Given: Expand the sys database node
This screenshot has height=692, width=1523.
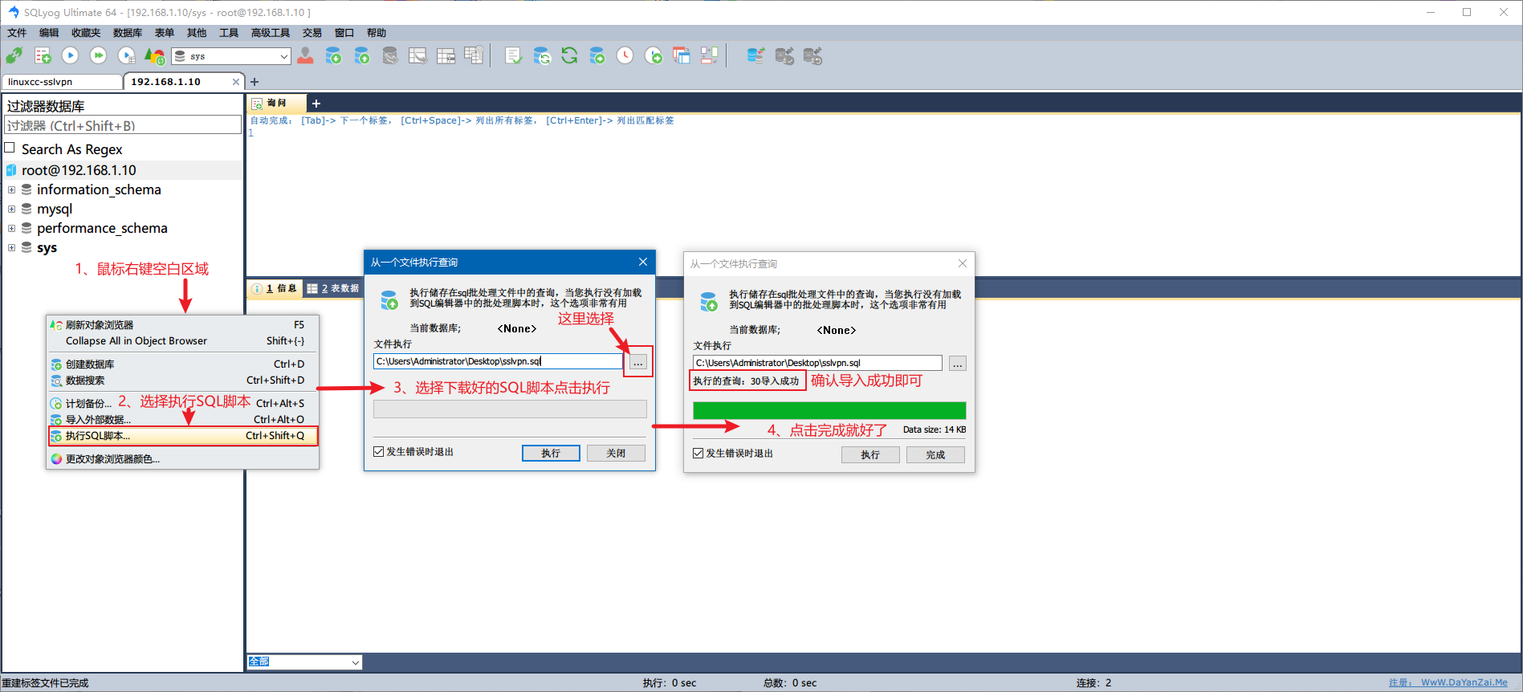Looking at the screenshot, I should coord(11,248).
